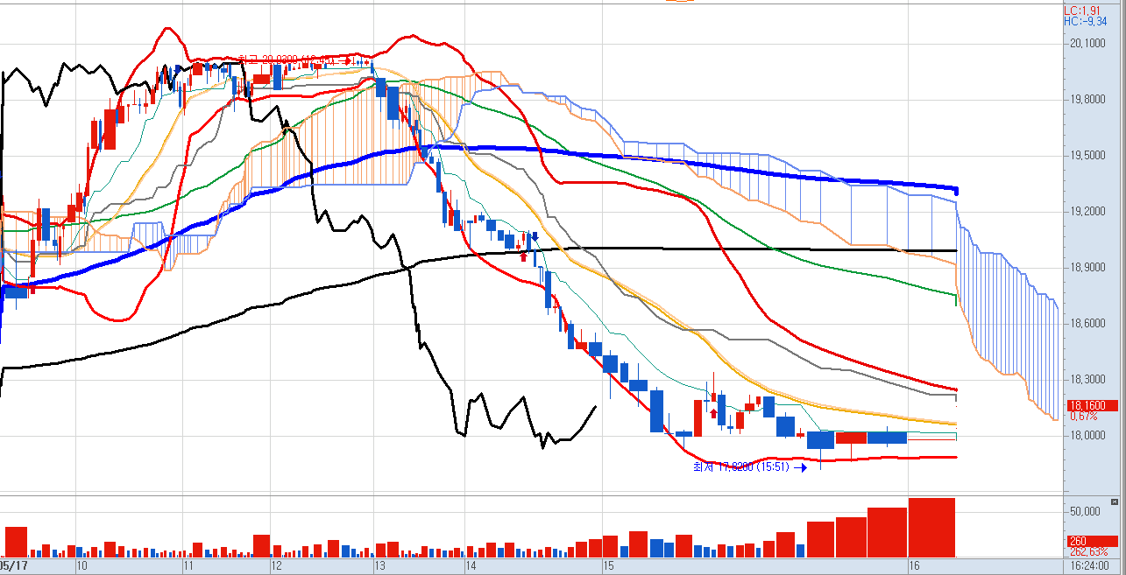Select the 50,000 volume axis label
This screenshot has height=575, width=1126.
(1085, 511)
